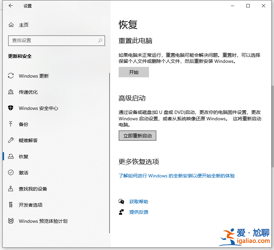
Task: Click the 获取帮助 question icon
Action: (121, 201)
